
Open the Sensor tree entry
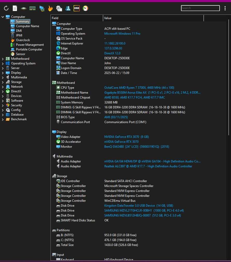(x=18, y=54)
